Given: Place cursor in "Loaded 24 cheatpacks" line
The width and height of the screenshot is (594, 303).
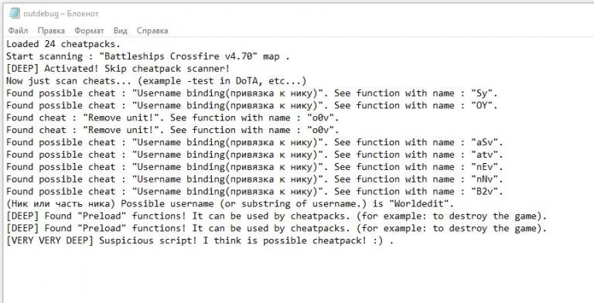Looking at the screenshot, I should click(63, 44).
